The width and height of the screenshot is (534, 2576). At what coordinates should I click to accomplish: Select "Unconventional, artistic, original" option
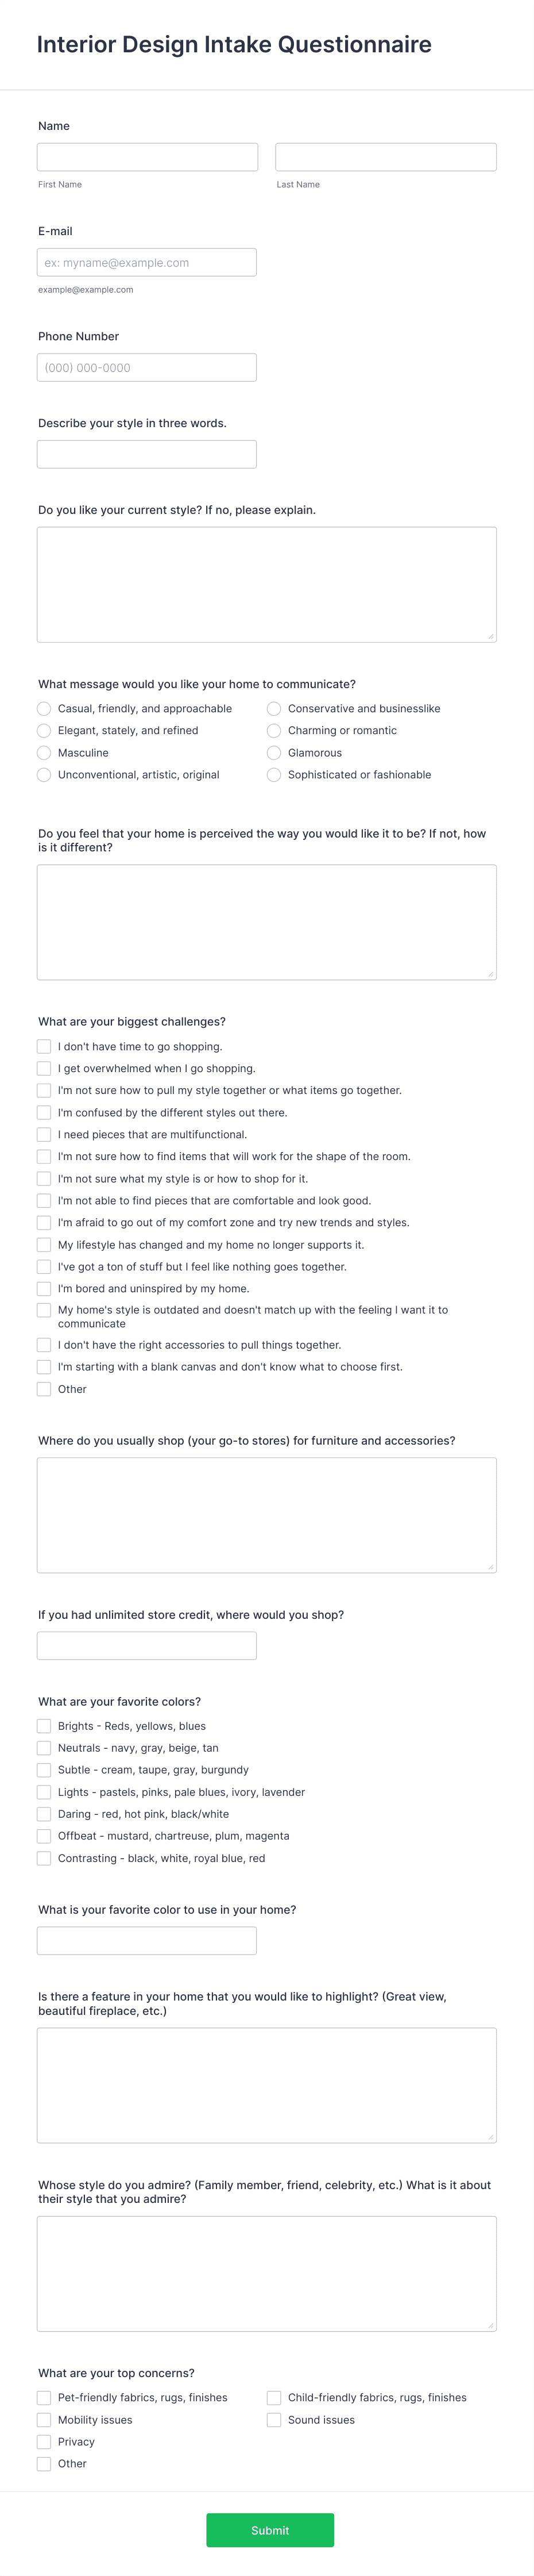click(44, 774)
